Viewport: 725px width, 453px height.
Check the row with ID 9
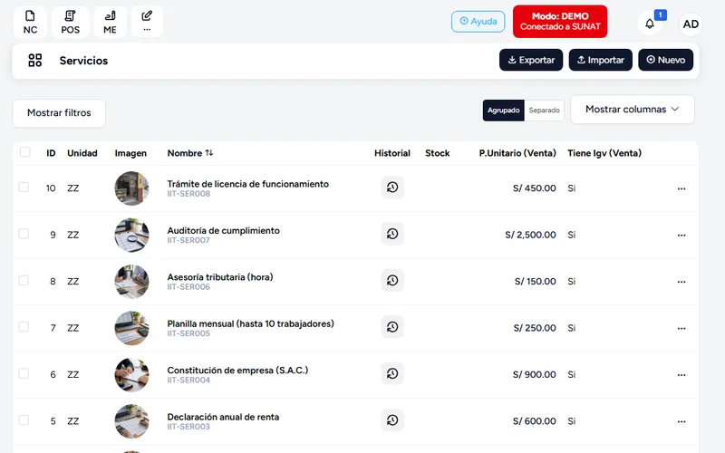[24, 234]
